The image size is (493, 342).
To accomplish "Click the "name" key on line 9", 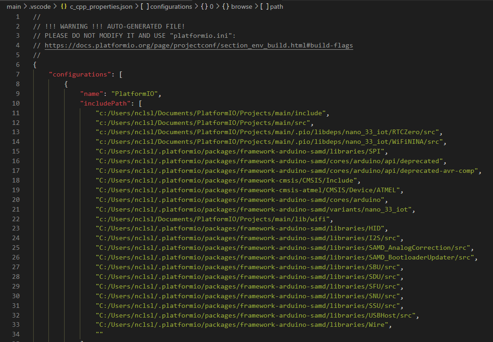I will click(x=91, y=94).
